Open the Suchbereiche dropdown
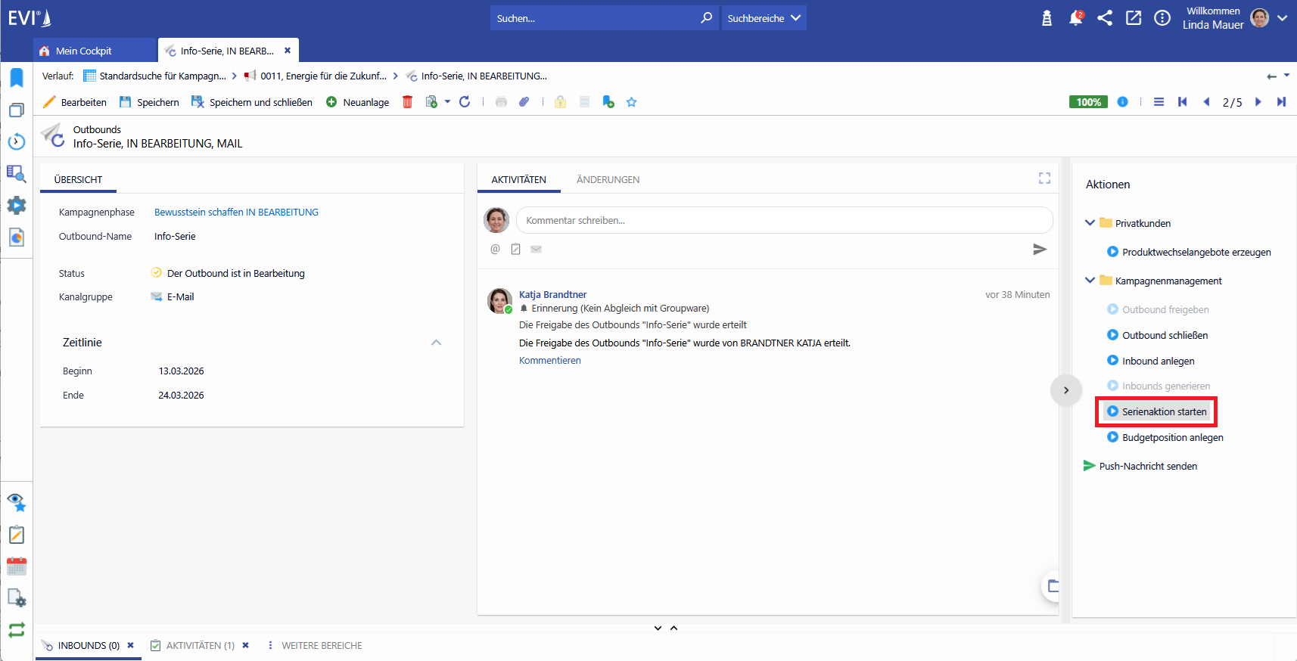This screenshot has height=661, width=1297. click(x=764, y=18)
